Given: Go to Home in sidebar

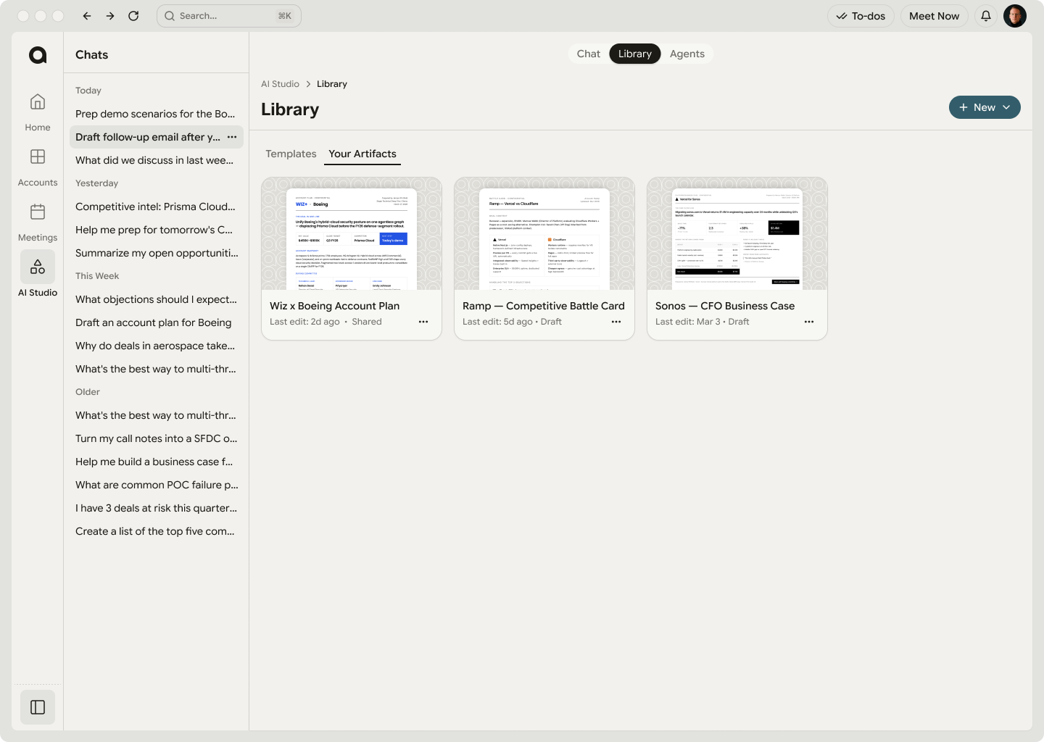Looking at the screenshot, I should click(x=38, y=112).
